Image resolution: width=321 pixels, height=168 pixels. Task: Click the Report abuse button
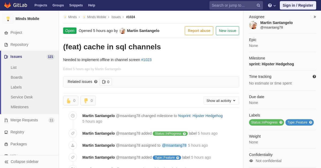point(199,31)
